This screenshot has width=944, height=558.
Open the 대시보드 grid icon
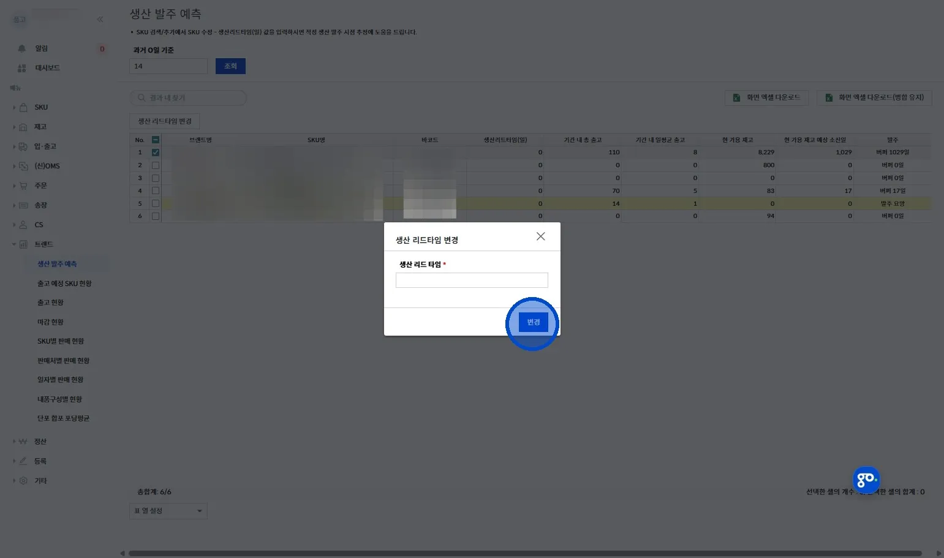[x=22, y=68]
